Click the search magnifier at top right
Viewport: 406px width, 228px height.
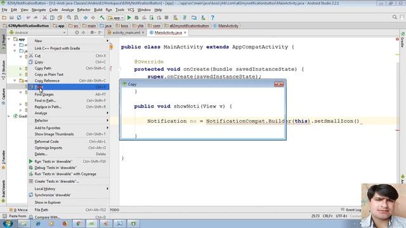[395, 17]
